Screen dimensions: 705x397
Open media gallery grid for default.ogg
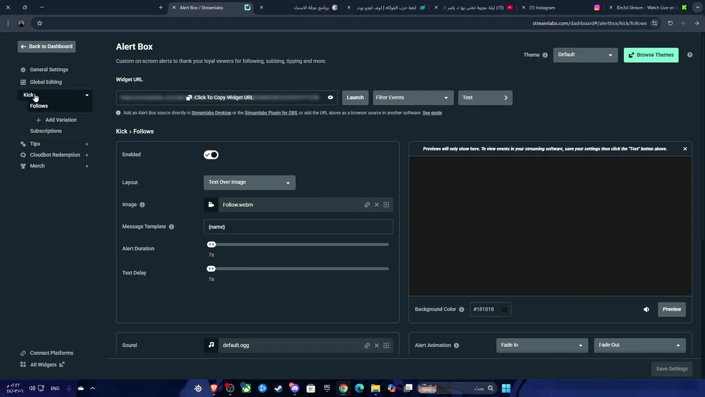[x=386, y=346]
